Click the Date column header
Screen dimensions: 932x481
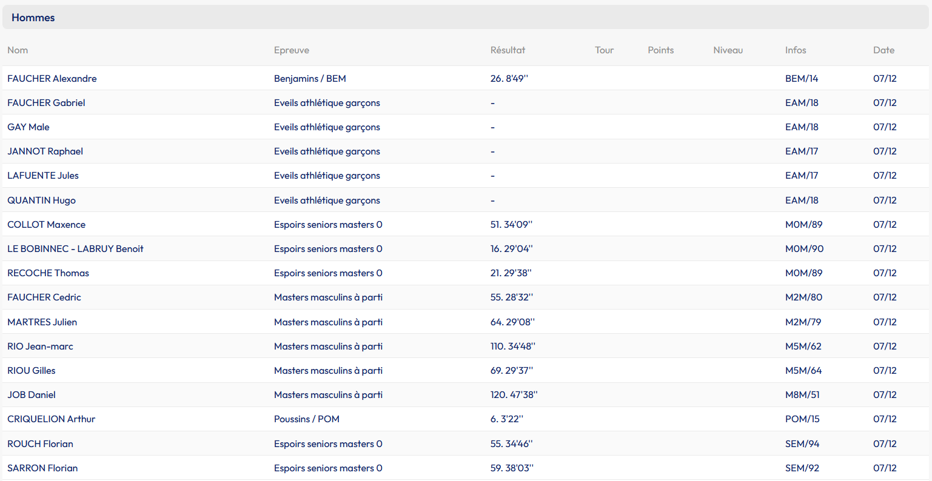tap(883, 50)
